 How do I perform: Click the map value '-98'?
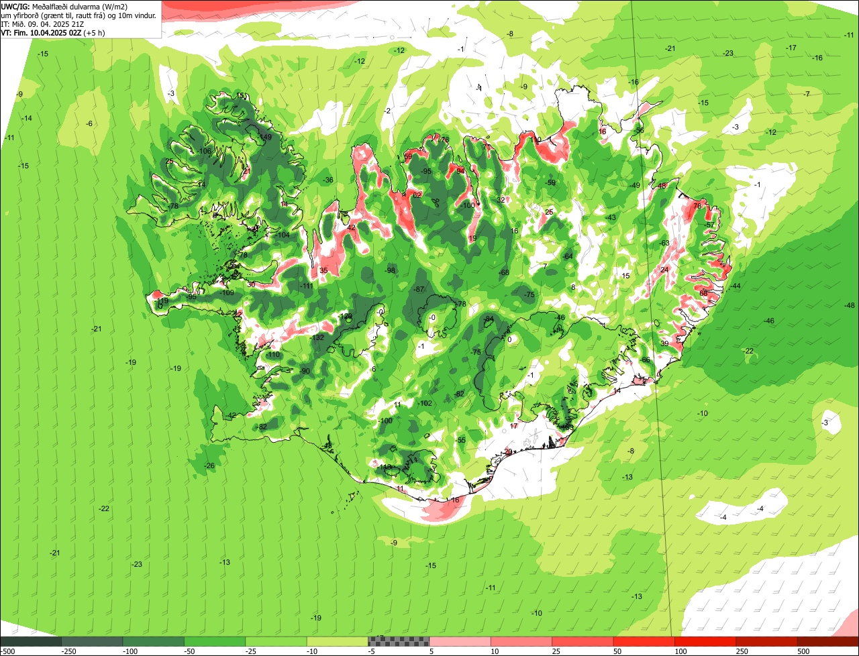(x=390, y=270)
